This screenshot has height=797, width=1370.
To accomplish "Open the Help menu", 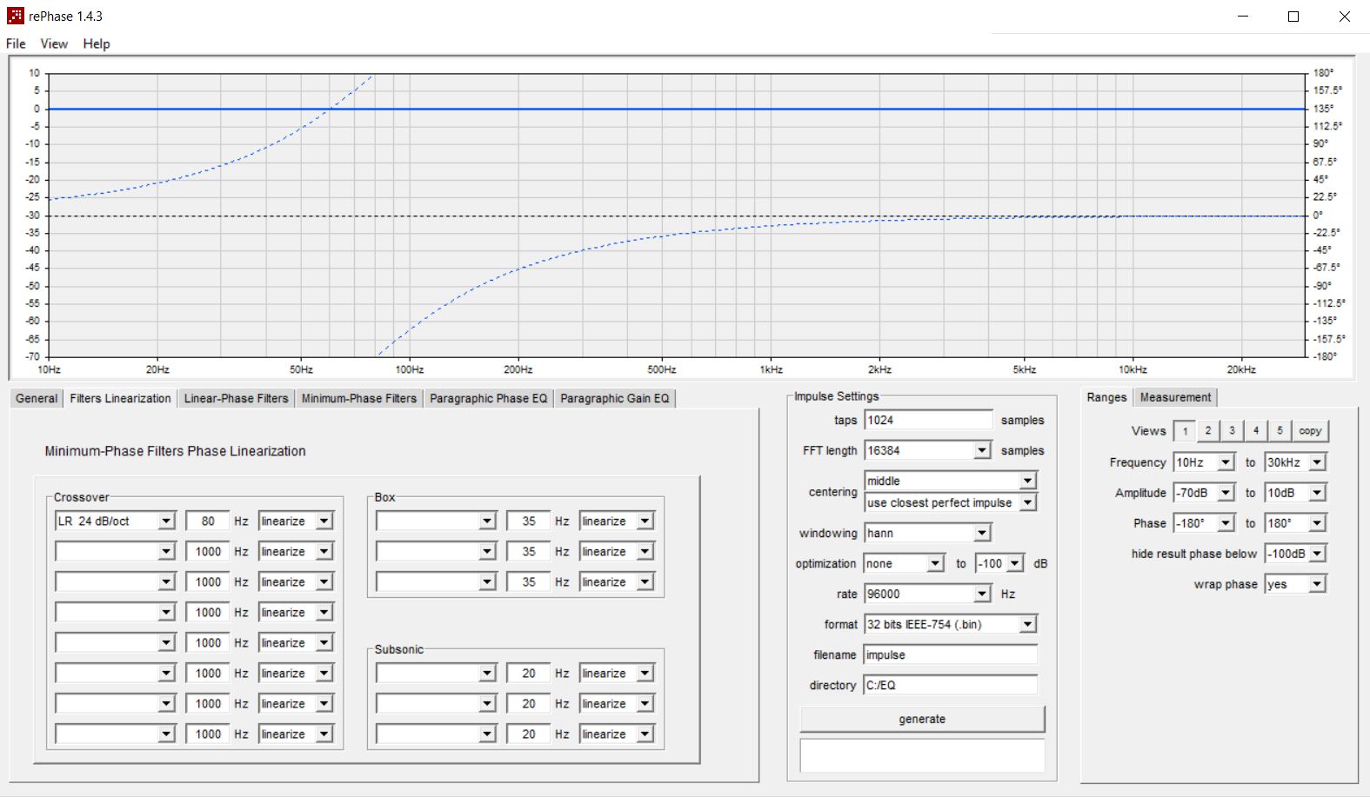I will (x=97, y=43).
